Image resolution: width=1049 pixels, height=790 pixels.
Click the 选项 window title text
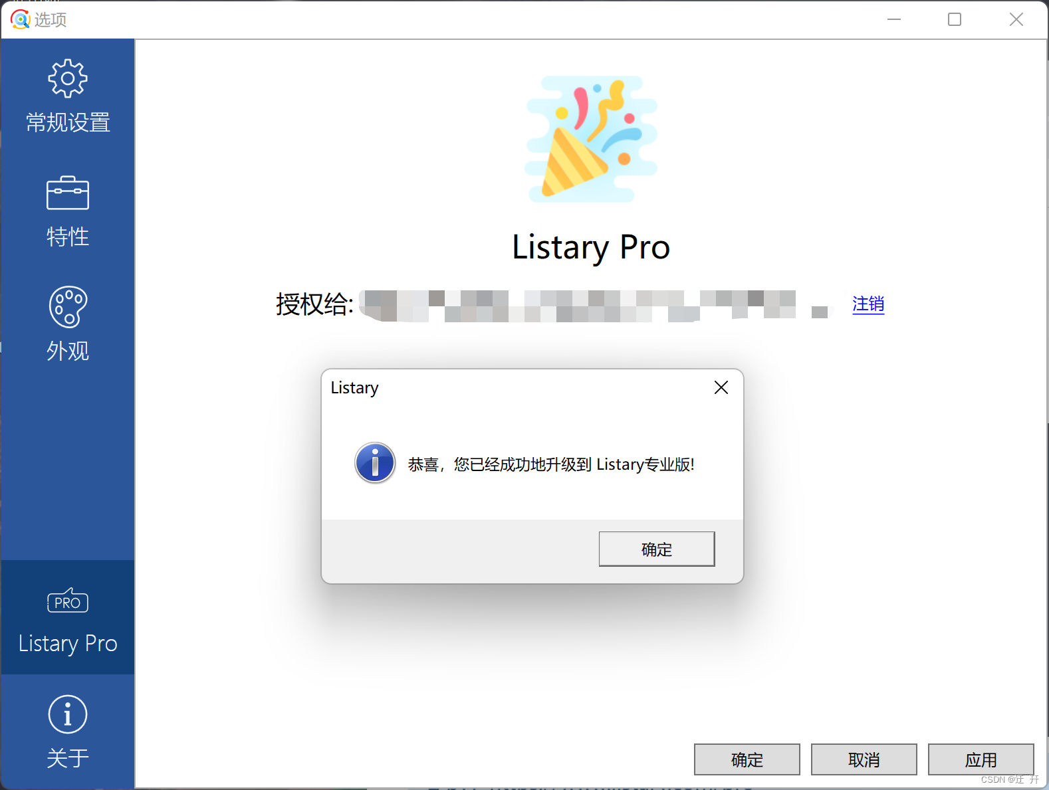tap(51, 20)
